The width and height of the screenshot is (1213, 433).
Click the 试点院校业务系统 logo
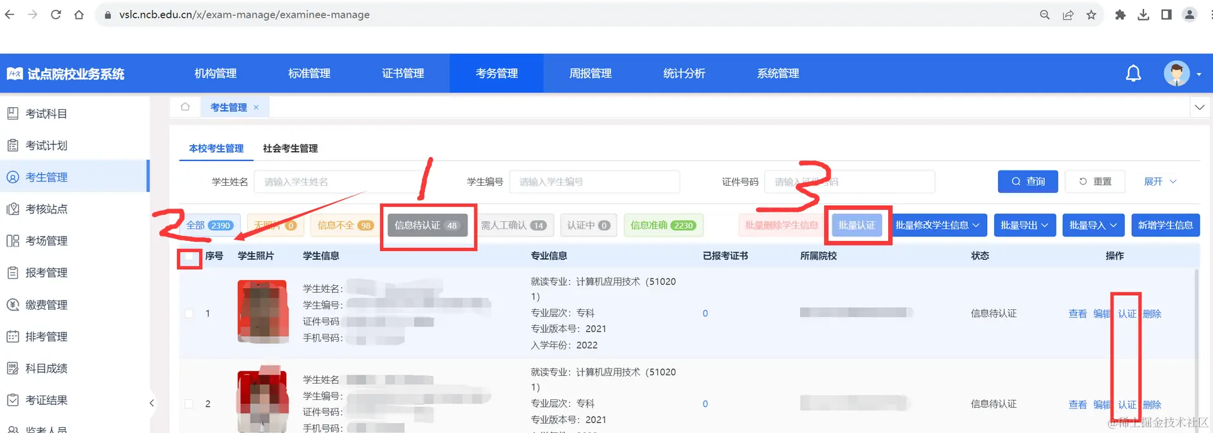tap(66, 74)
